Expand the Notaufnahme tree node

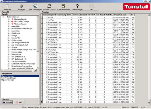9,54
